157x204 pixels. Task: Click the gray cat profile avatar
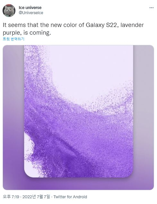click(x=9, y=11)
